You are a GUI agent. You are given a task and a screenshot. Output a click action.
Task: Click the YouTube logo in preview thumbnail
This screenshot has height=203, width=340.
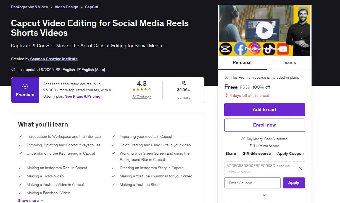pyautogui.click(x=283, y=49)
